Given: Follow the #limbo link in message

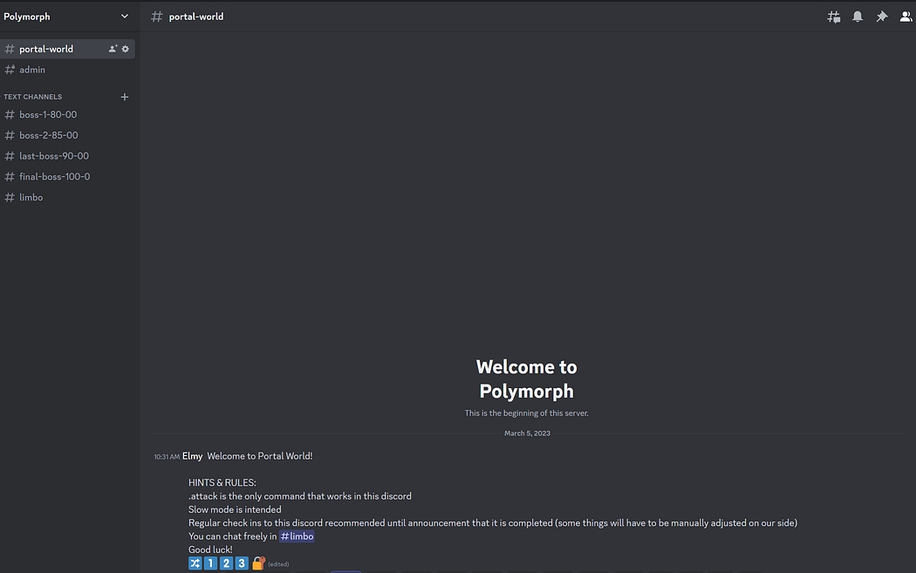Looking at the screenshot, I should (x=297, y=536).
